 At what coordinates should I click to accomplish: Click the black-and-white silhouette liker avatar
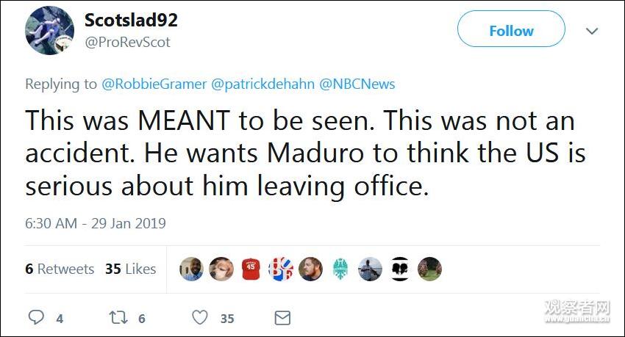point(400,269)
